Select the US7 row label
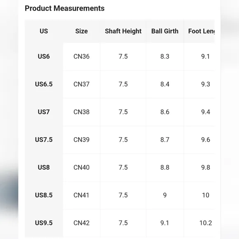Image resolution: width=239 pixels, height=239 pixels. coord(44,112)
